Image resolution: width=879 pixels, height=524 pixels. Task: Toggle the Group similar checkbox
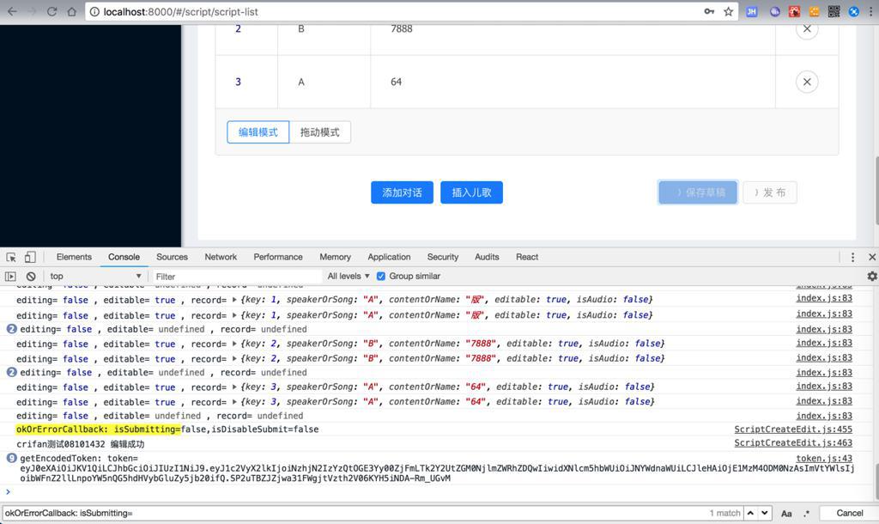(x=381, y=276)
